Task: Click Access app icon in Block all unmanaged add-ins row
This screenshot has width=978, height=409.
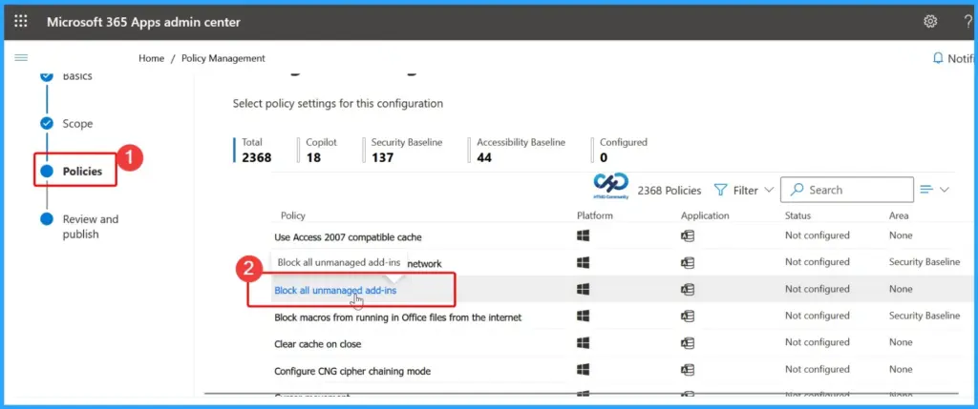Action: click(688, 290)
